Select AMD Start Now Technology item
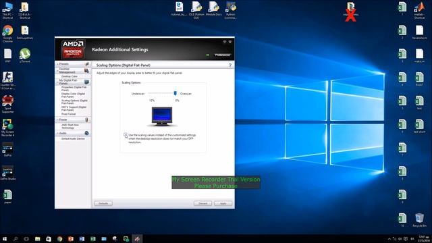This screenshot has width=432, height=243. [x=70, y=126]
